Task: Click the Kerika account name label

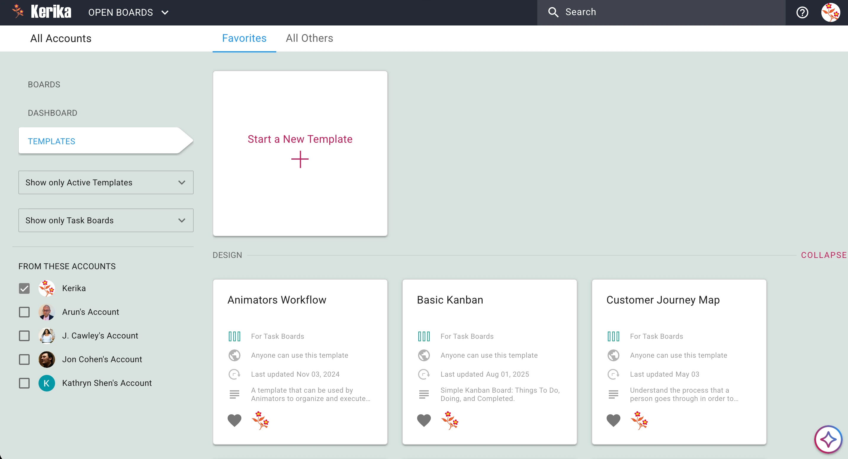Action: (x=74, y=288)
